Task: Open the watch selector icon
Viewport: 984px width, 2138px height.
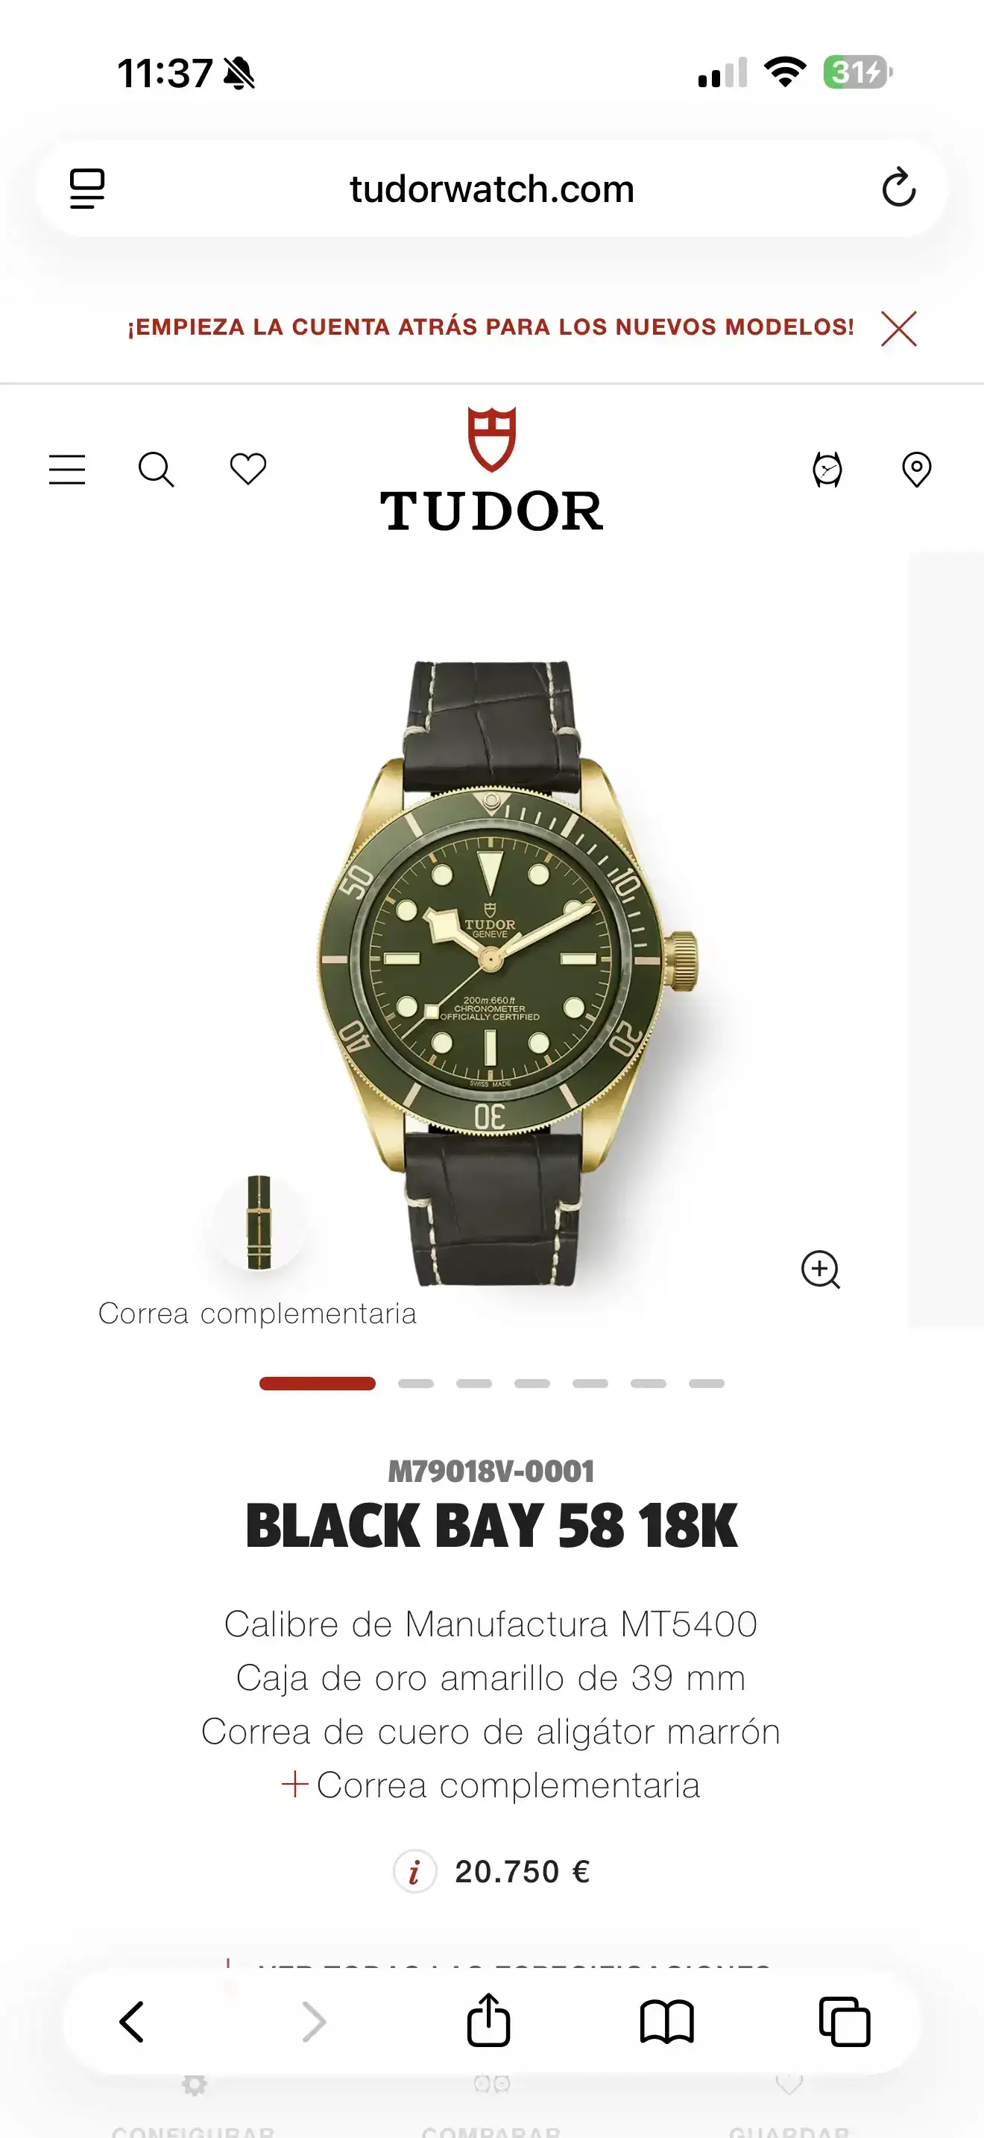Action: coord(827,470)
